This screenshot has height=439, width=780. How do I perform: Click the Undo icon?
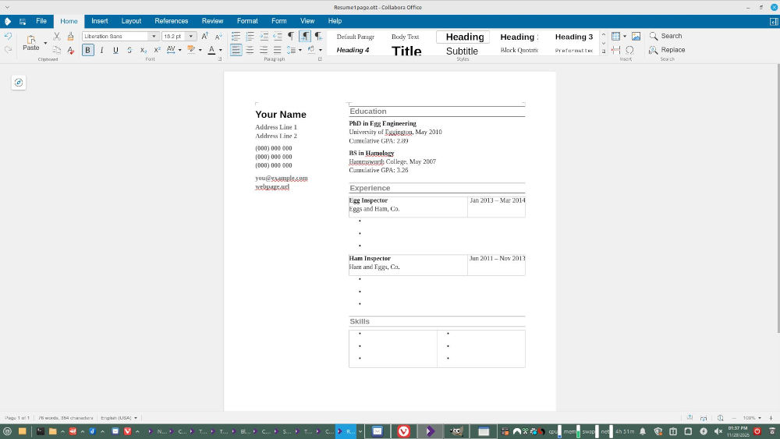tap(8, 37)
